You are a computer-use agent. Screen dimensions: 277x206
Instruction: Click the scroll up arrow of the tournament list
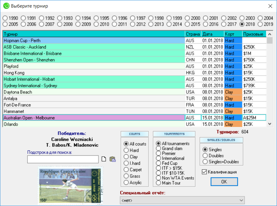(x=270, y=34)
